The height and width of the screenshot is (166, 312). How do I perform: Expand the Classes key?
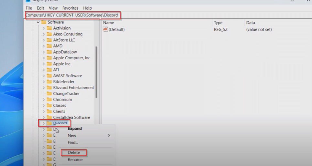tap(44, 105)
